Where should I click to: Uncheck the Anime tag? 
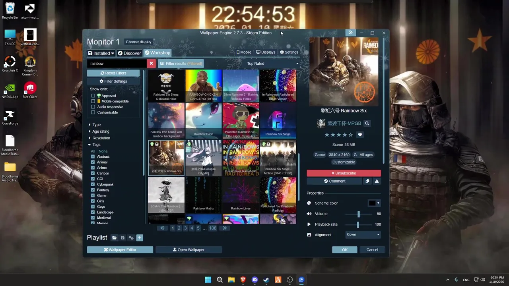point(93,168)
